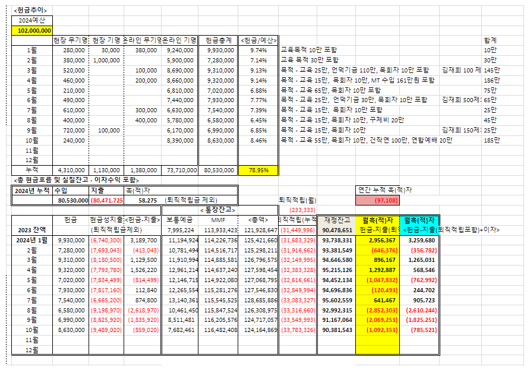Viewport: 530px width, 373px height.
Task: Select the 185만 total cell
Action: point(492,140)
